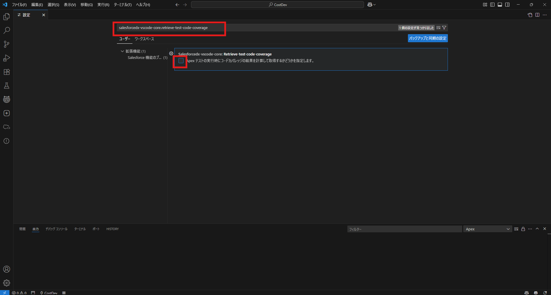Click the バックアップと同期の設定 button
The height and width of the screenshot is (295, 551).
pos(427,38)
